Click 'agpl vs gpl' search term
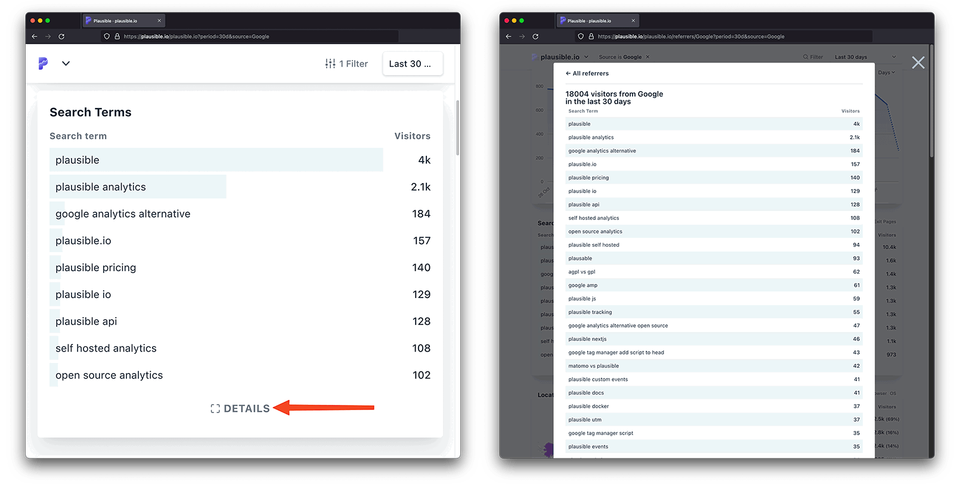954x484 pixels. click(714, 272)
